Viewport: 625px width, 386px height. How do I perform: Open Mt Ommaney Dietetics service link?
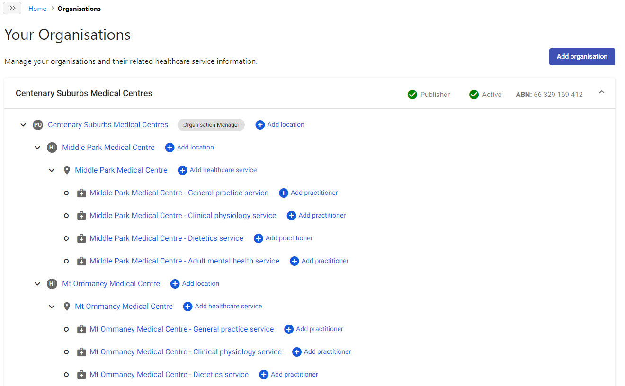[x=169, y=375]
